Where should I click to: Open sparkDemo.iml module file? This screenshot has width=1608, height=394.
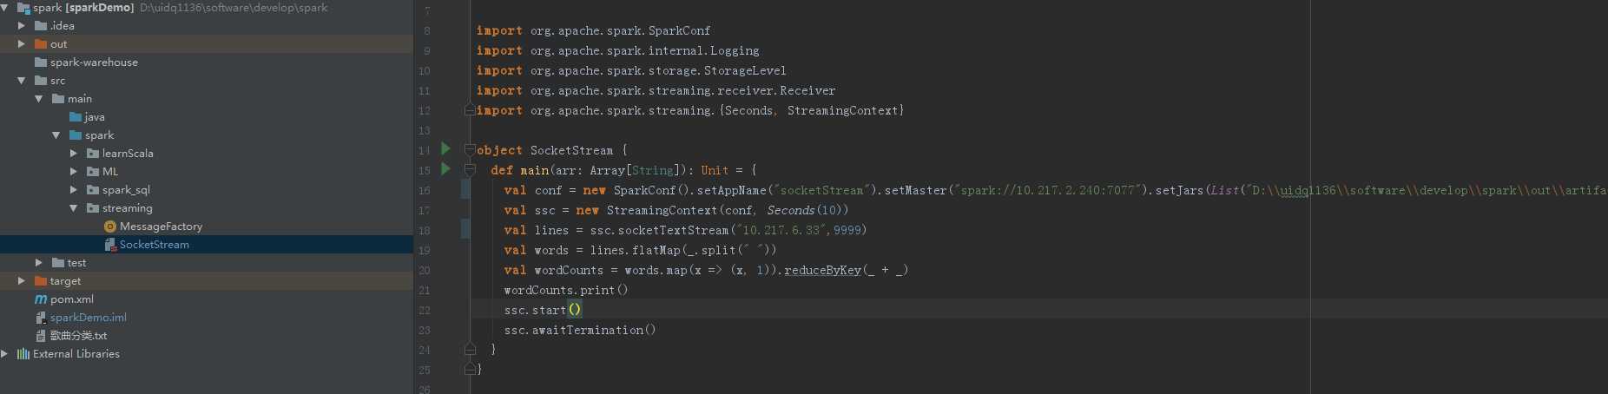(88, 318)
